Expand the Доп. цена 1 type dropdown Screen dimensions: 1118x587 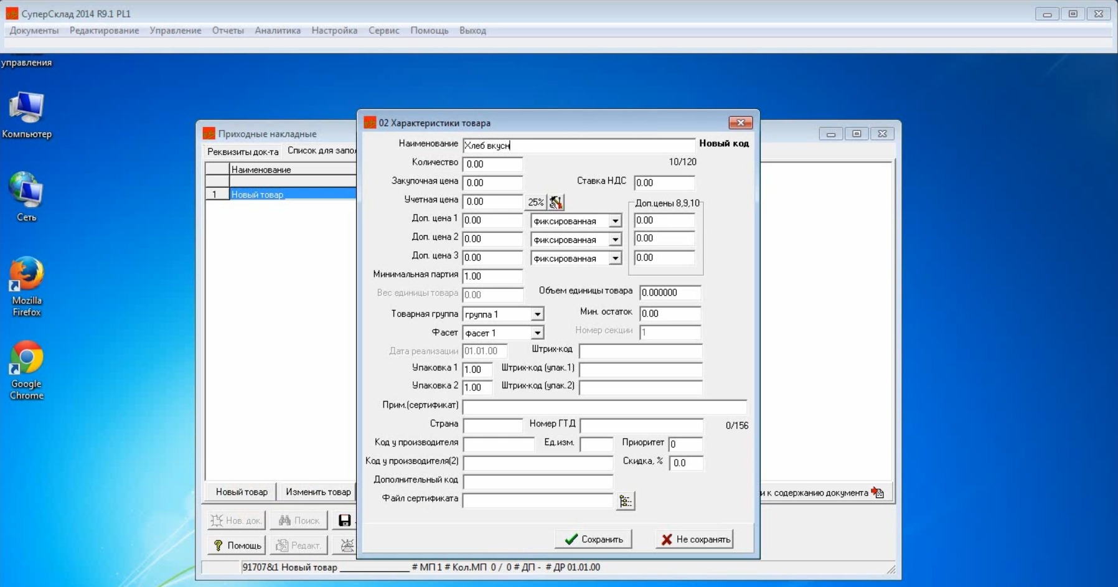pyautogui.click(x=615, y=221)
